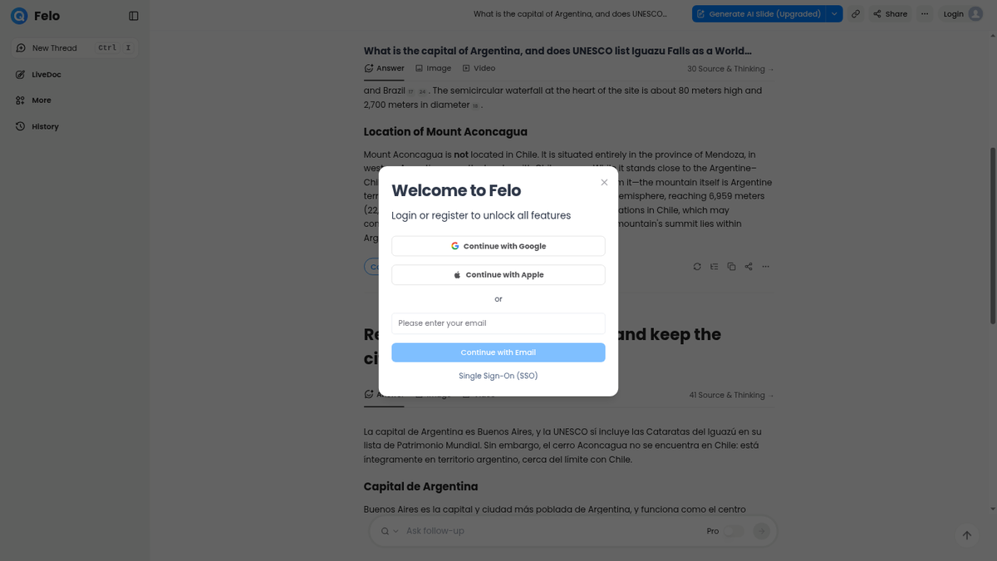Collapse the sidebar with the panel icon
Viewport: 997px width, 561px height.
[134, 16]
